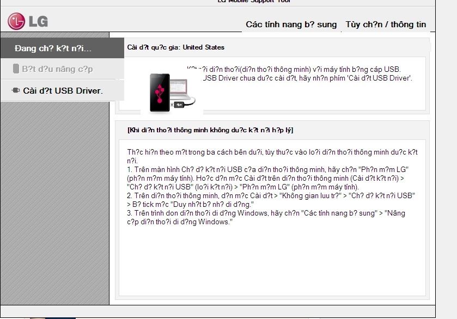Click the small USB connector below the laptop
457x319 pixels.
[178, 105]
